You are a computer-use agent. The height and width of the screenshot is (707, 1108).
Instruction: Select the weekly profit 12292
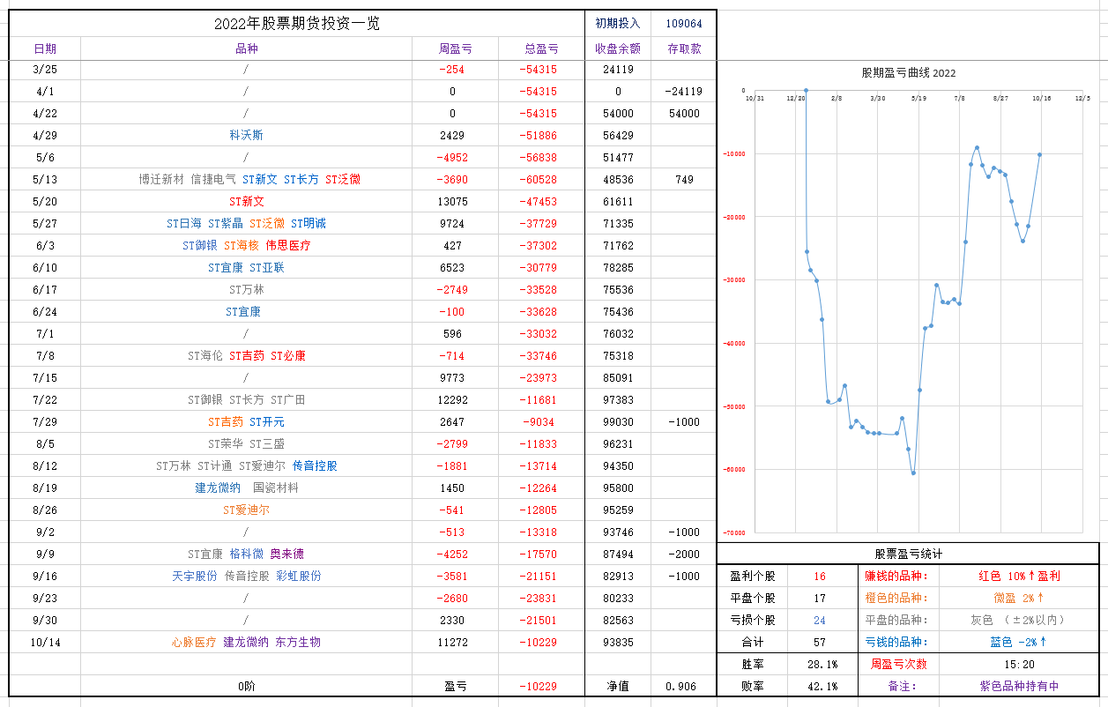point(455,399)
